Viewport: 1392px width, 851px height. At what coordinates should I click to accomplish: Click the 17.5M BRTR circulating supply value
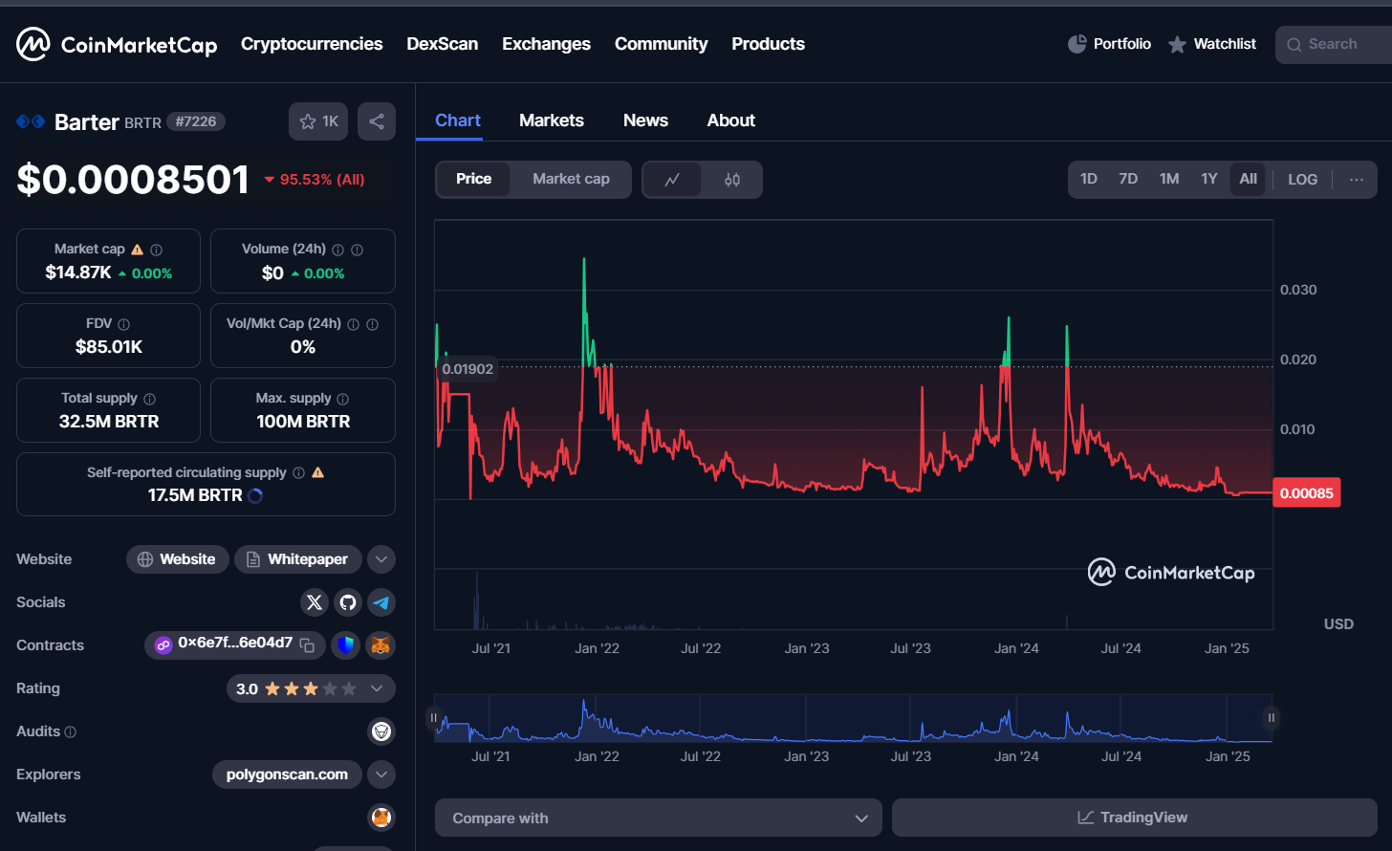pyautogui.click(x=195, y=495)
